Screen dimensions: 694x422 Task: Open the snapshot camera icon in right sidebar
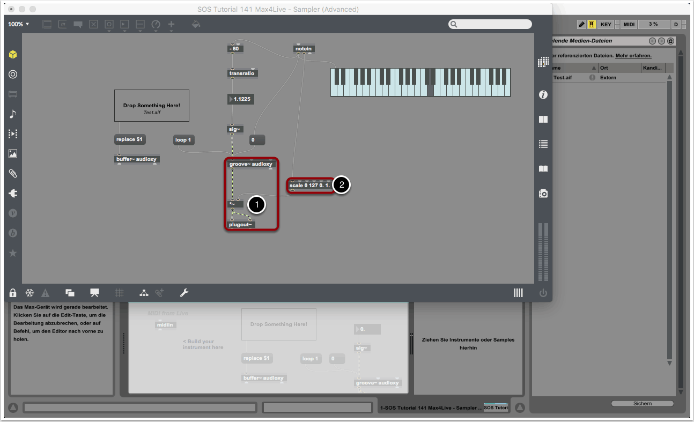coord(543,194)
